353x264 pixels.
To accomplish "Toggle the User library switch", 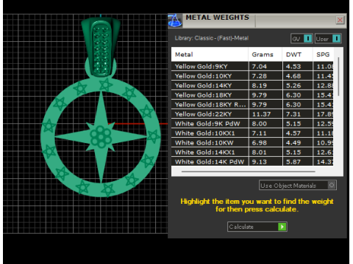I will tap(328, 39).
